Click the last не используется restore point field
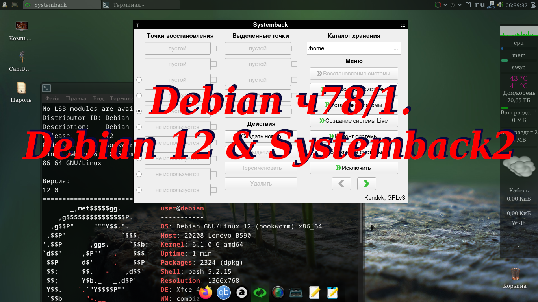Viewport: 538px width, 302px height. tap(178, 190)
